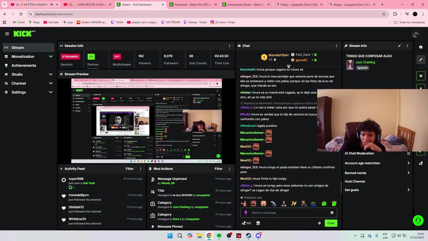Click the STREAMING session status badge
Image resolution: width=428 pixels, height=241 pixels.
tap(70, 57)
